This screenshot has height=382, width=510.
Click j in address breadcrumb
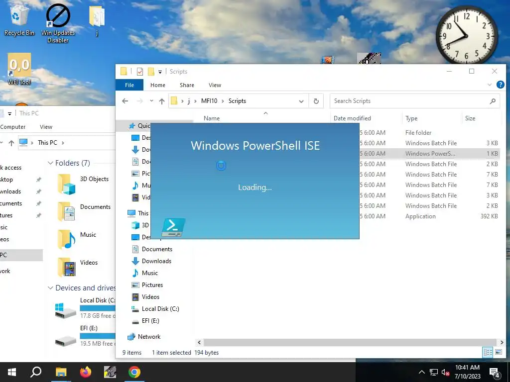click(x=189, y=101)
